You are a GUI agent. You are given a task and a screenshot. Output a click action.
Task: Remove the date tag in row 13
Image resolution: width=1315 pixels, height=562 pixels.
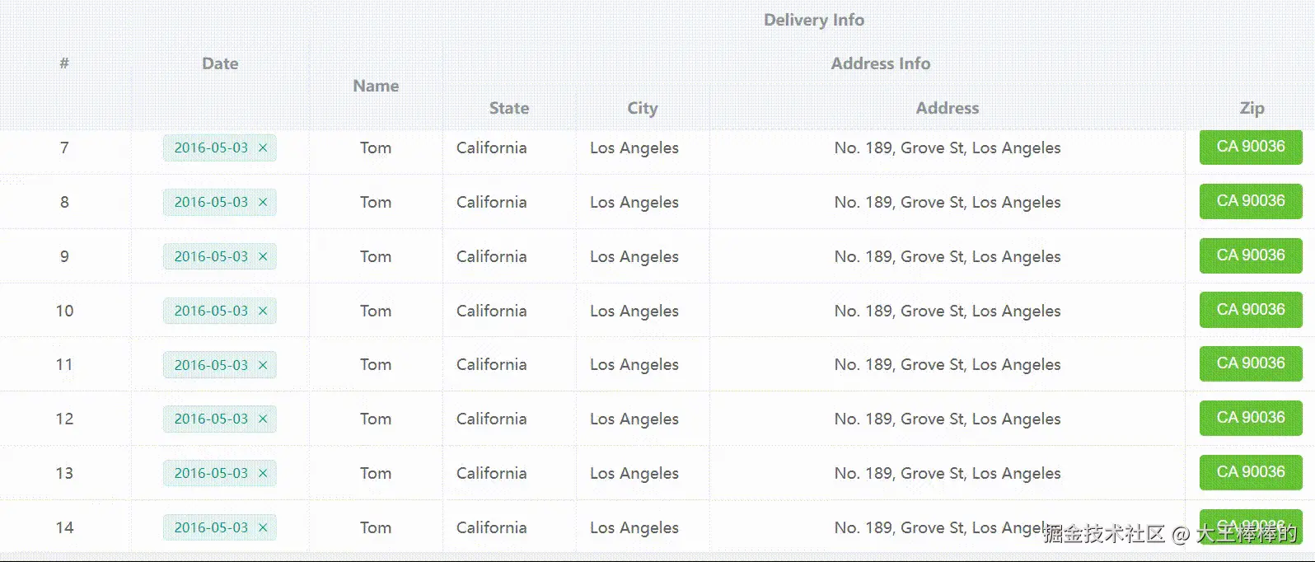[x=263, y=474]
